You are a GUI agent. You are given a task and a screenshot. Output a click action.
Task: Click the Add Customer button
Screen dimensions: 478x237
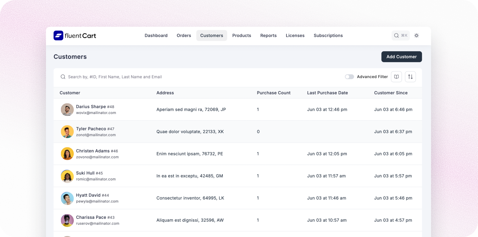pyautogui.click(x=402, y=57)
